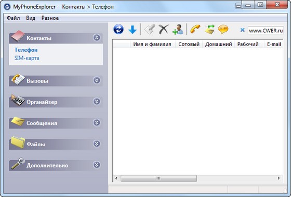Click the Сообщения section header label
Viewport: 291px width, 197px height.
click(42, 123)
